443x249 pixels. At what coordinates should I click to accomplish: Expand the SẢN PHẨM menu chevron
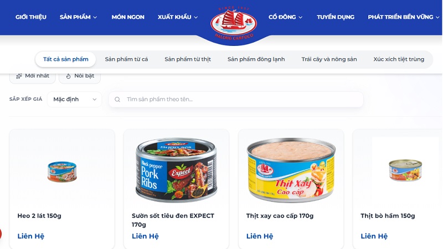pos(95,17)
